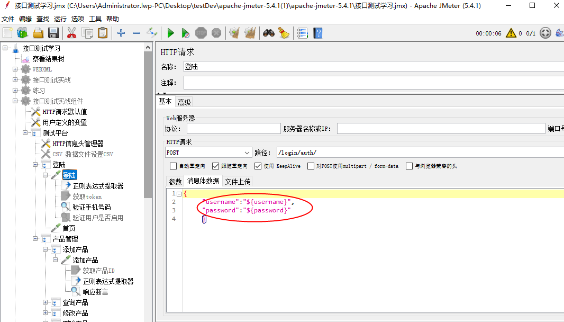The width and height of the screenshot is (564, 322).
Task: Select HTTP请求默认值 tree item
Action: pyautogui.click(x=65, y=112)
